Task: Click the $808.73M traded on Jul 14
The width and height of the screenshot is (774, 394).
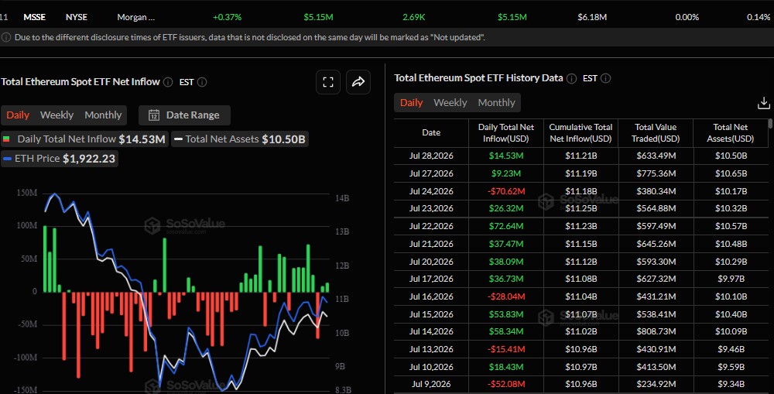Action: [656, 332]
